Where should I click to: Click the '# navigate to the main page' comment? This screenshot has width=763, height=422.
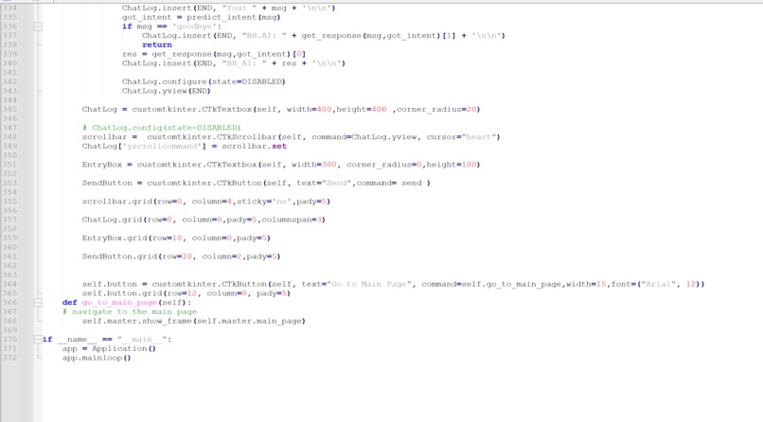pyautogui.click(x=130, y=311)
